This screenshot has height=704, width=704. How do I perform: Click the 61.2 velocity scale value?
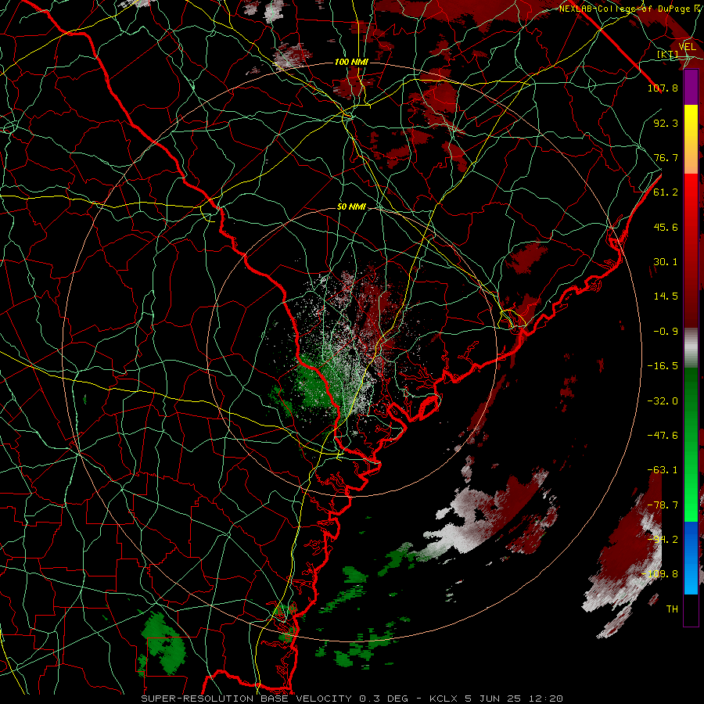pos(666,192)
